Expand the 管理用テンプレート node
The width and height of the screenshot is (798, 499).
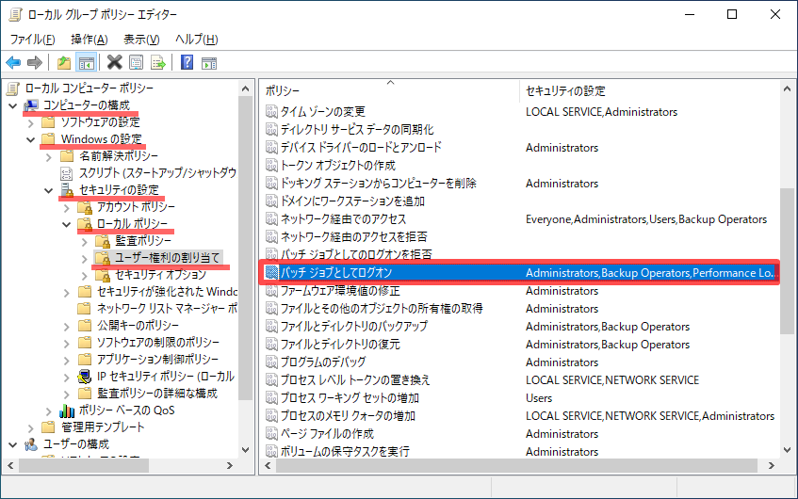click(x=30, y=427)
